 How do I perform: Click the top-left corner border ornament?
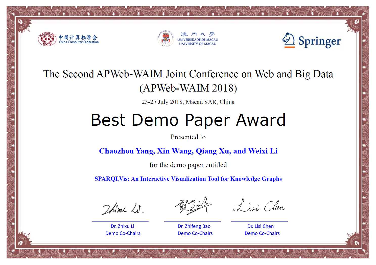tap(22, 23)
